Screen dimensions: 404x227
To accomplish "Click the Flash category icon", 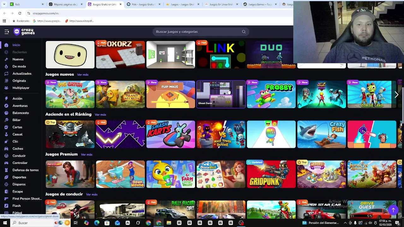I will tap(6, 206).
